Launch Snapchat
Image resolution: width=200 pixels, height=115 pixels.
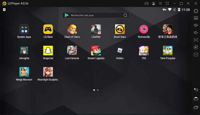(48, 51)
